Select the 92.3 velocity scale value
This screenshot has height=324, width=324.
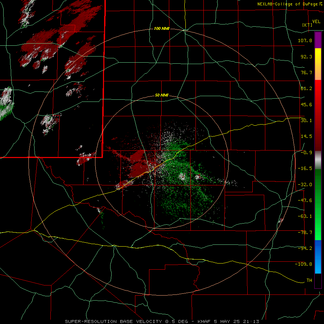[x=306, y=57]
